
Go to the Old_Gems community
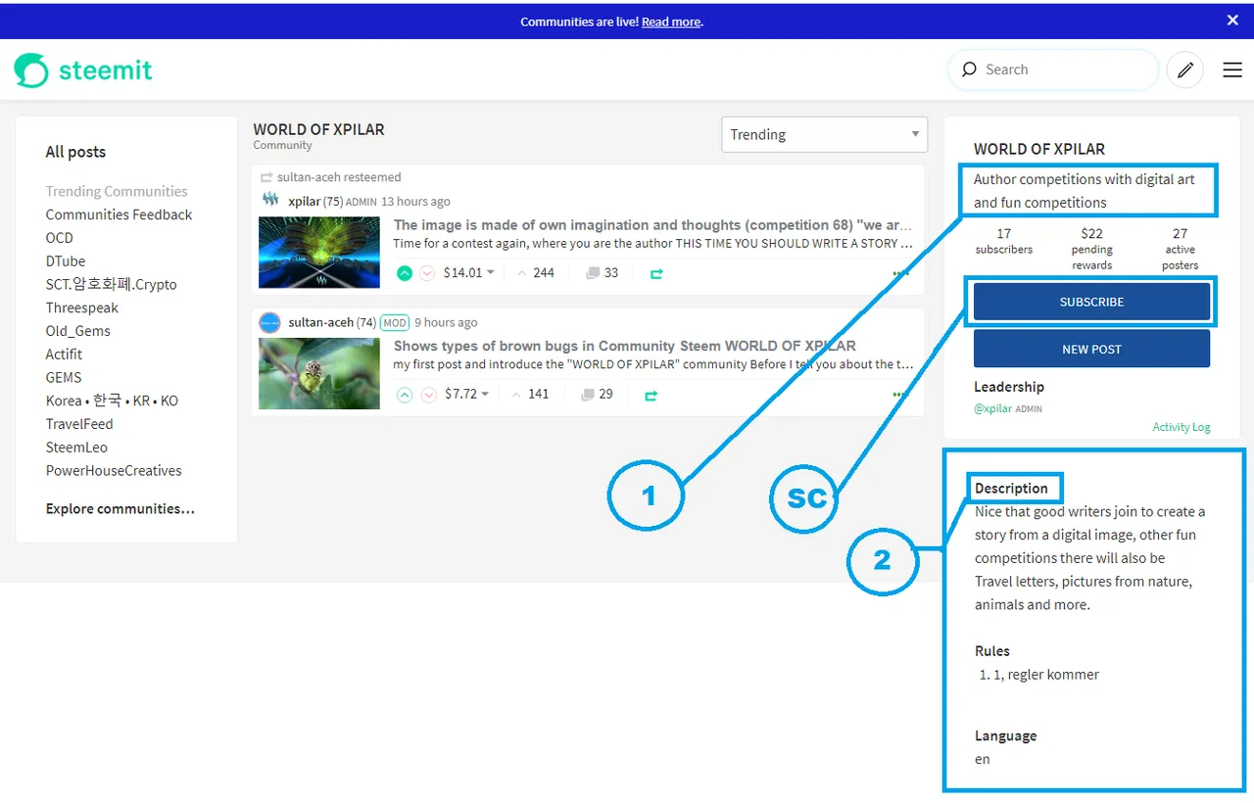77,331
